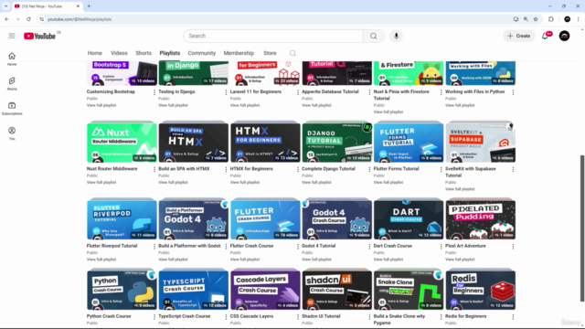585x329 pixels.
Task: Open options for Testing in Django playlist
Action: (226, 92)
